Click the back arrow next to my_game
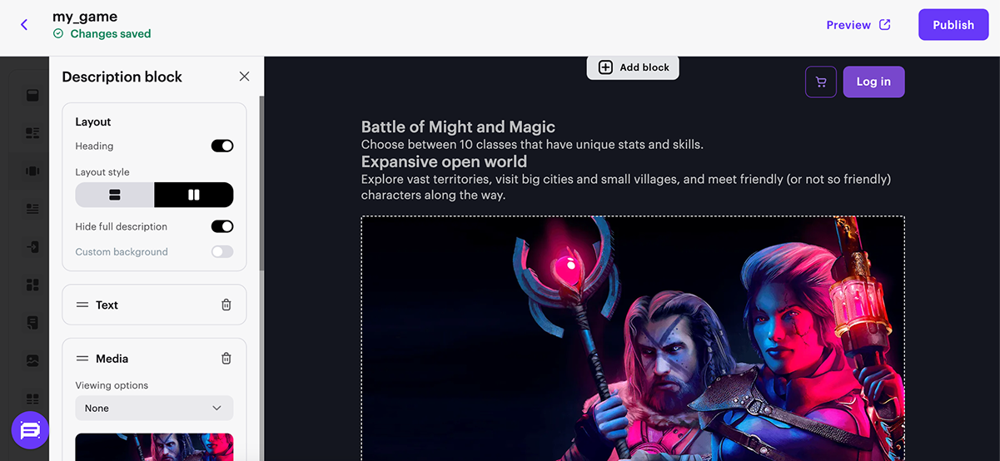The height and width of the screenshot is (461, 1000). [24, 25]
